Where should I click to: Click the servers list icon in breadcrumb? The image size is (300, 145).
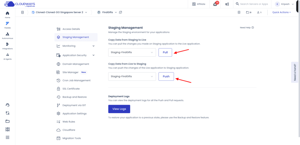pos(22,12)
